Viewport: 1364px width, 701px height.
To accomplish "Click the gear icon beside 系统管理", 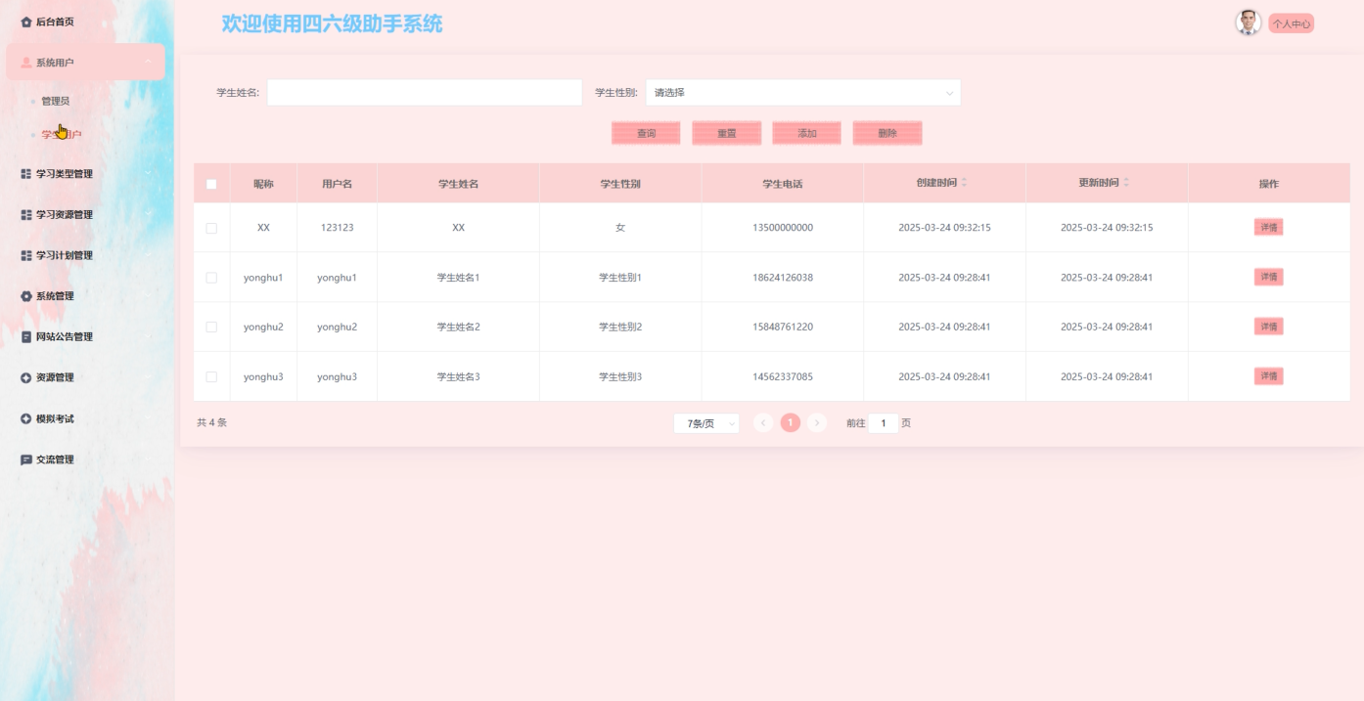I will click(26, 296).
